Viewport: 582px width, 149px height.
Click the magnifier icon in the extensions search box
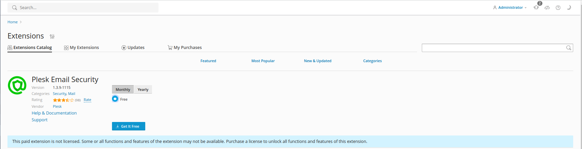(x=568, y=48)
